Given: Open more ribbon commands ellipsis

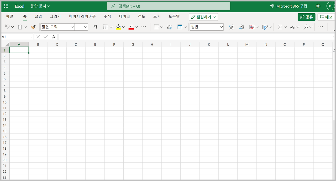Looking at the screenshot, I should (321, 27).
